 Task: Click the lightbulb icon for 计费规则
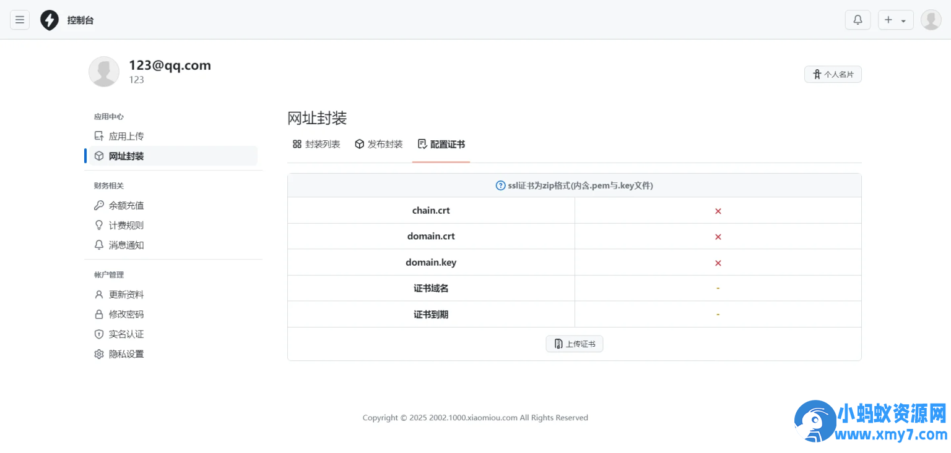[99, 225]
